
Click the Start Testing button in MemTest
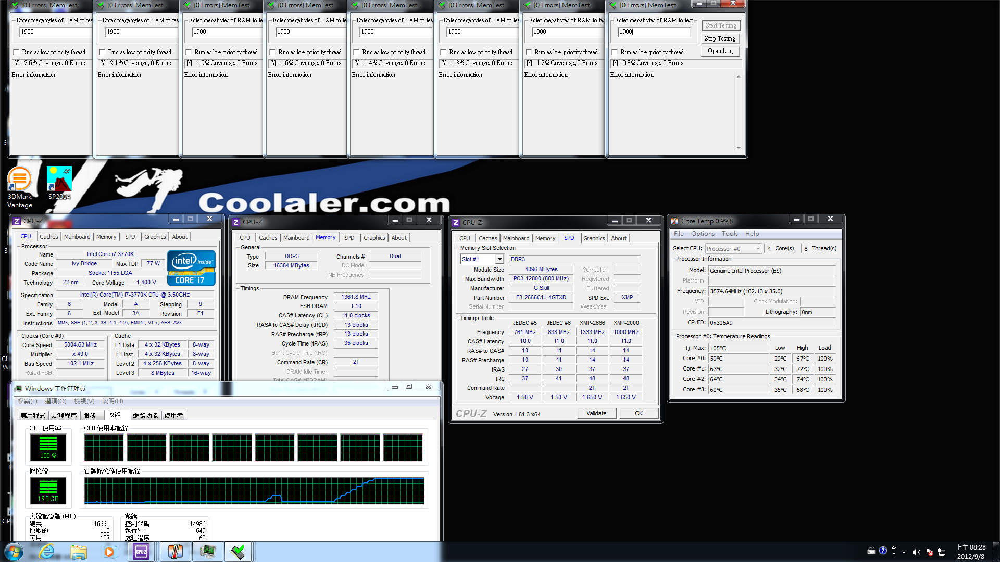click(x=721, y=25)
